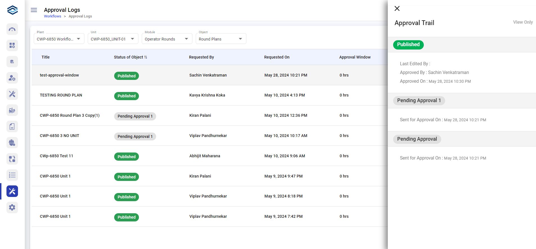This screenshot has width=536, height=249.
Task: Click date May 9, 2024 7:42 PM
Action: [x=283, y=216]
